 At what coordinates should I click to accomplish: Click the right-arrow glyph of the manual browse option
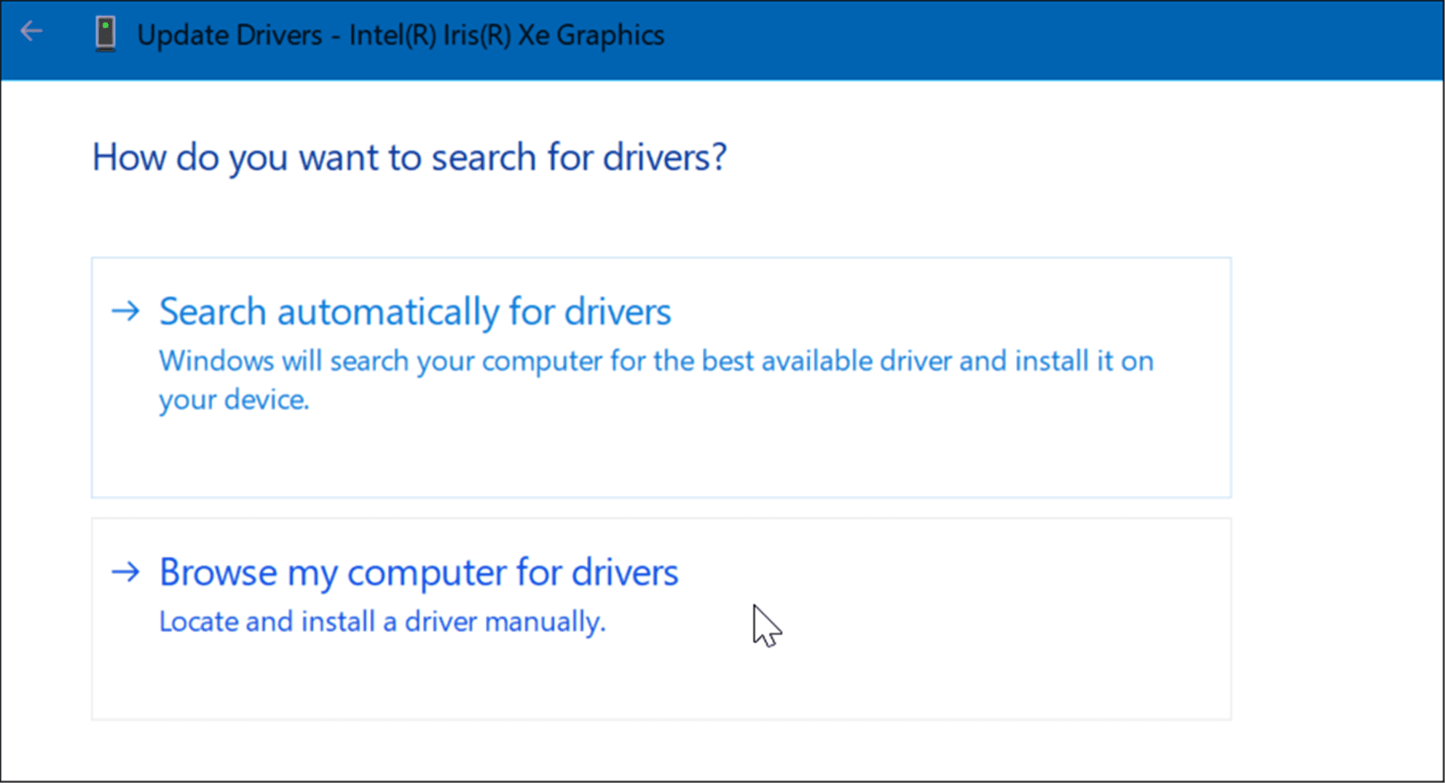[127, 573]
